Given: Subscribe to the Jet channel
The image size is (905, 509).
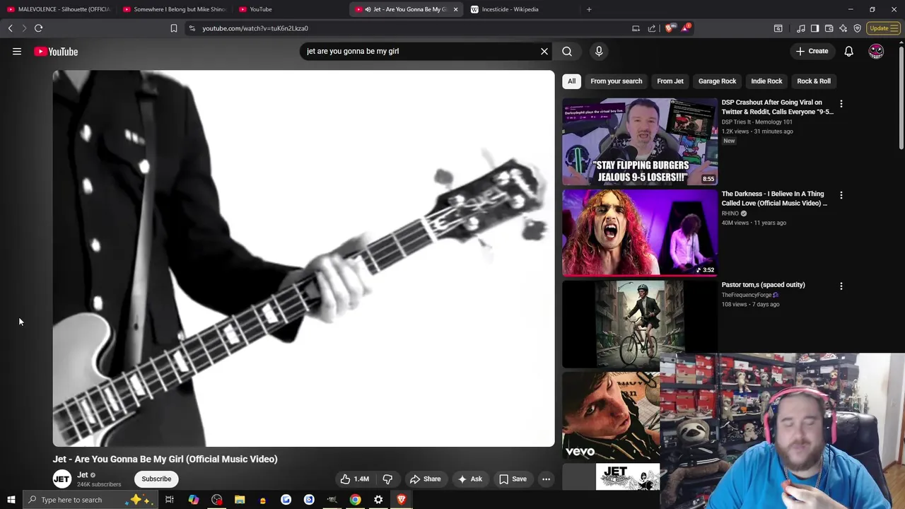Looking at the screenshot, I should (x=156, y=479).
